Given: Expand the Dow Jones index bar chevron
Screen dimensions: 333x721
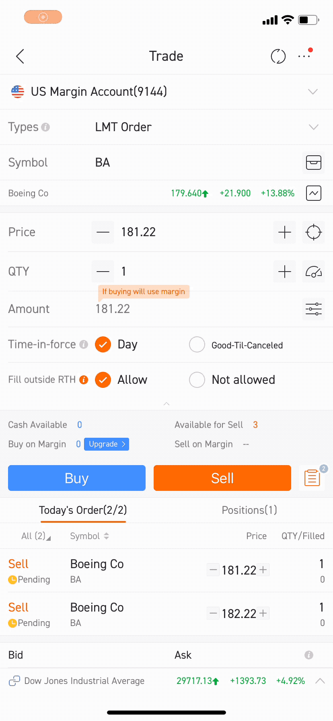Looking at the screenshot, I should 320,681.
